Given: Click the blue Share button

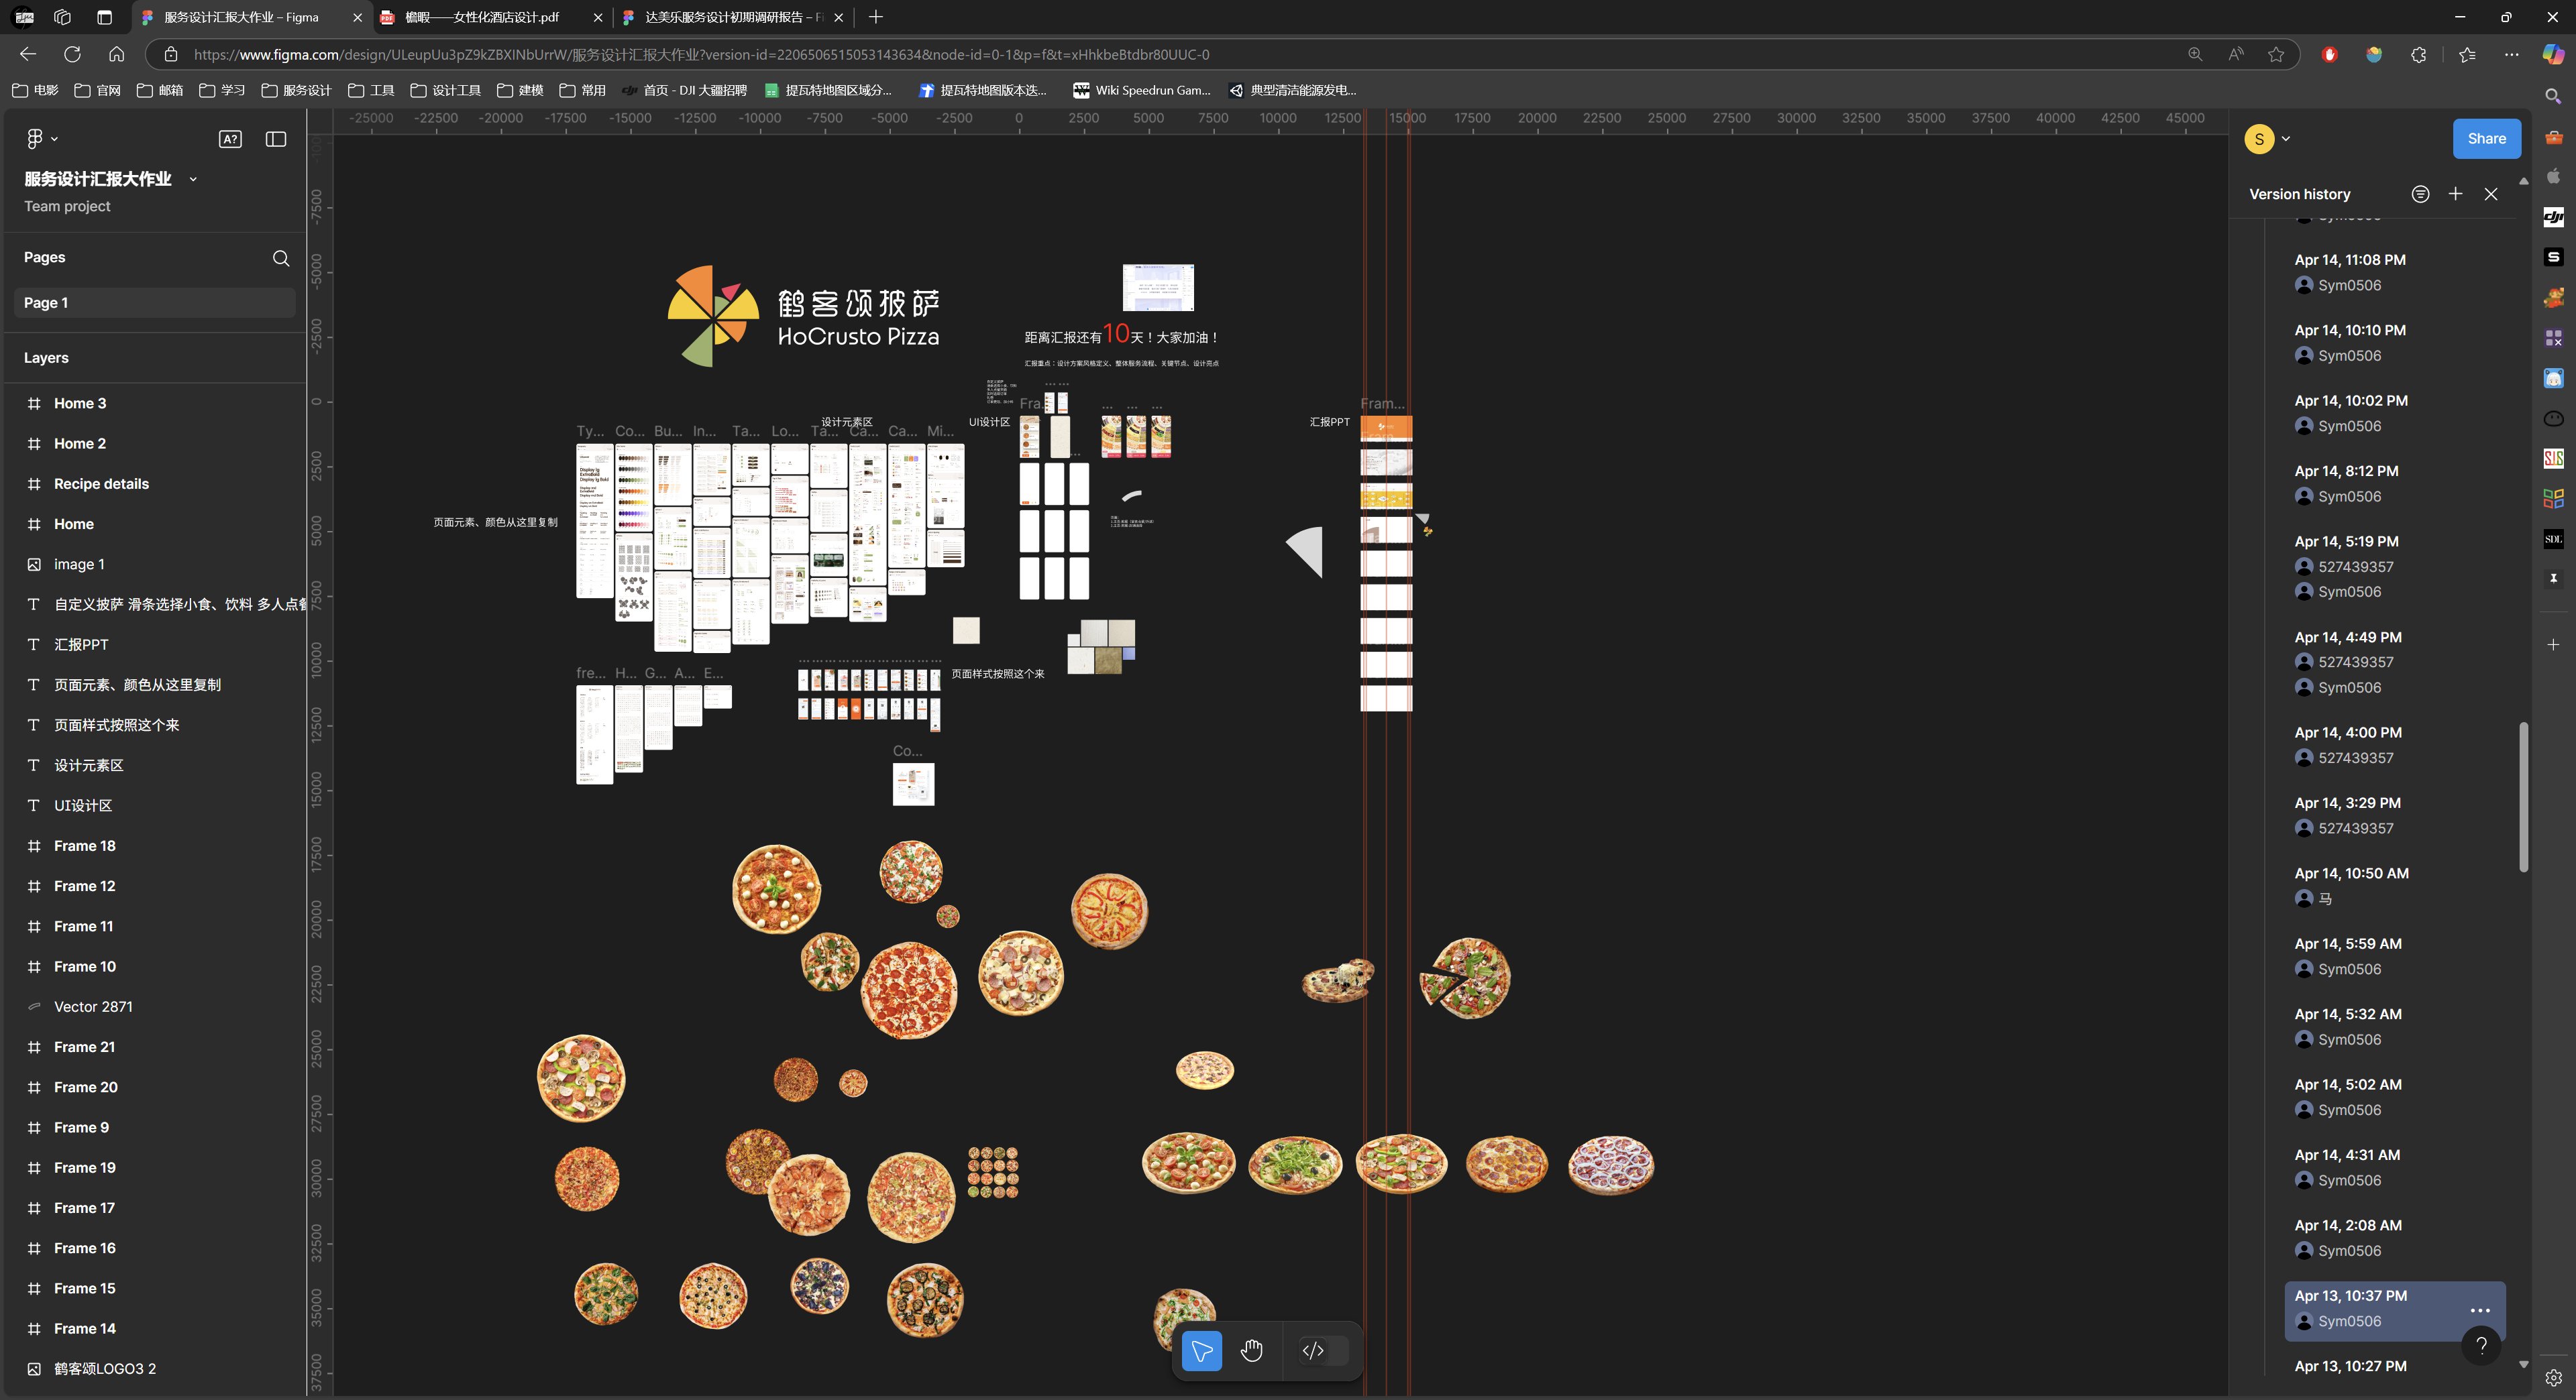Looking at the screenshot, I should 2486,139.
